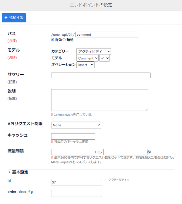Viewport: 182px width, 204px height.
Task: Click lightbulb icon beside 最大3600秒内 hint
Action: (52, 157)
